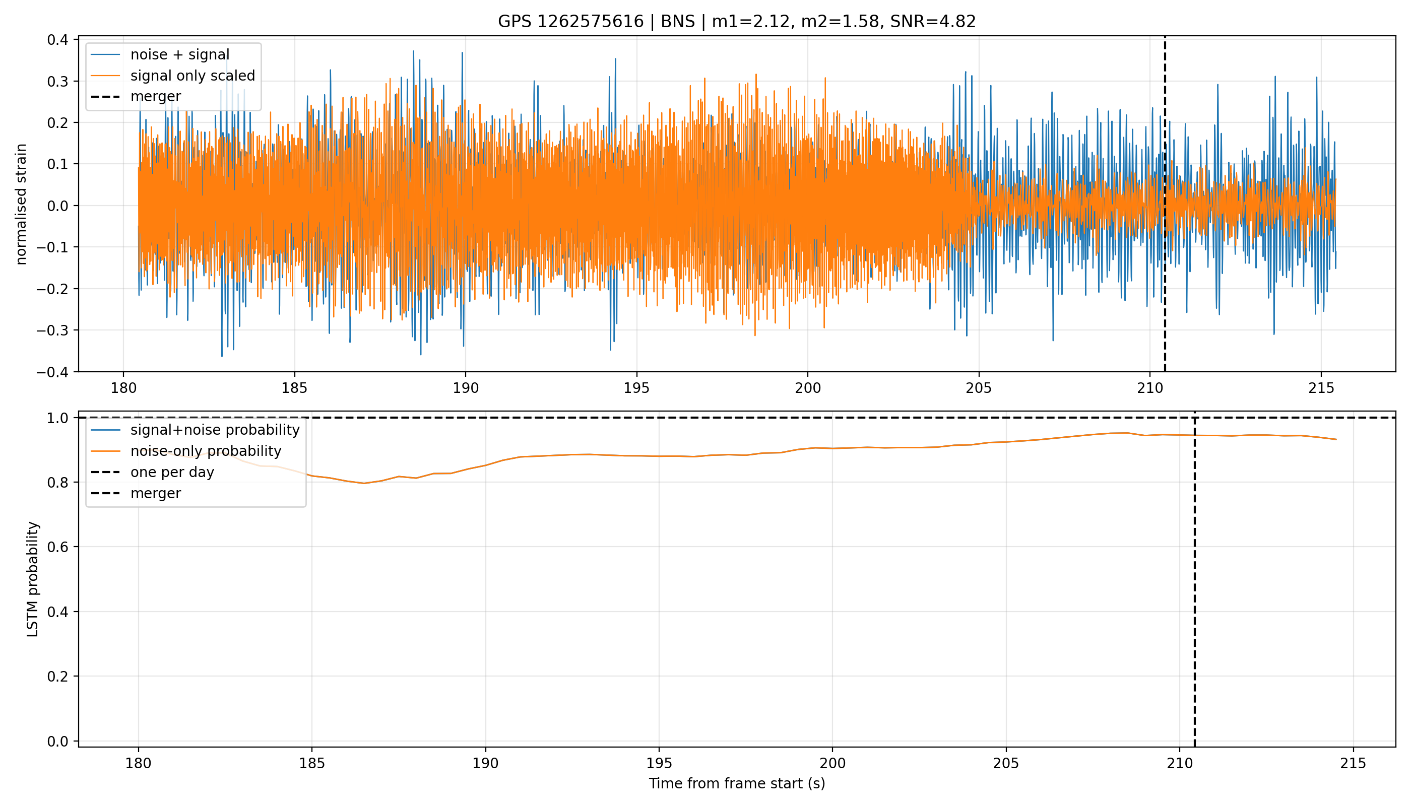Click the 205 tick on top plot x-axis
The image size is (1411, 806).
coord(979,387)
